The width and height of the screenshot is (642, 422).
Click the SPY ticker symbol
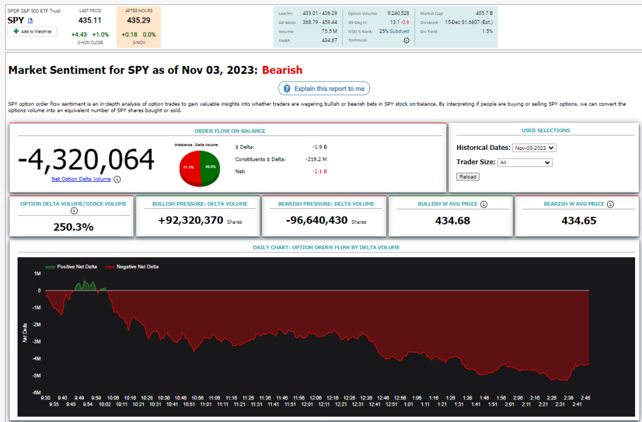(x=16, y=21)
